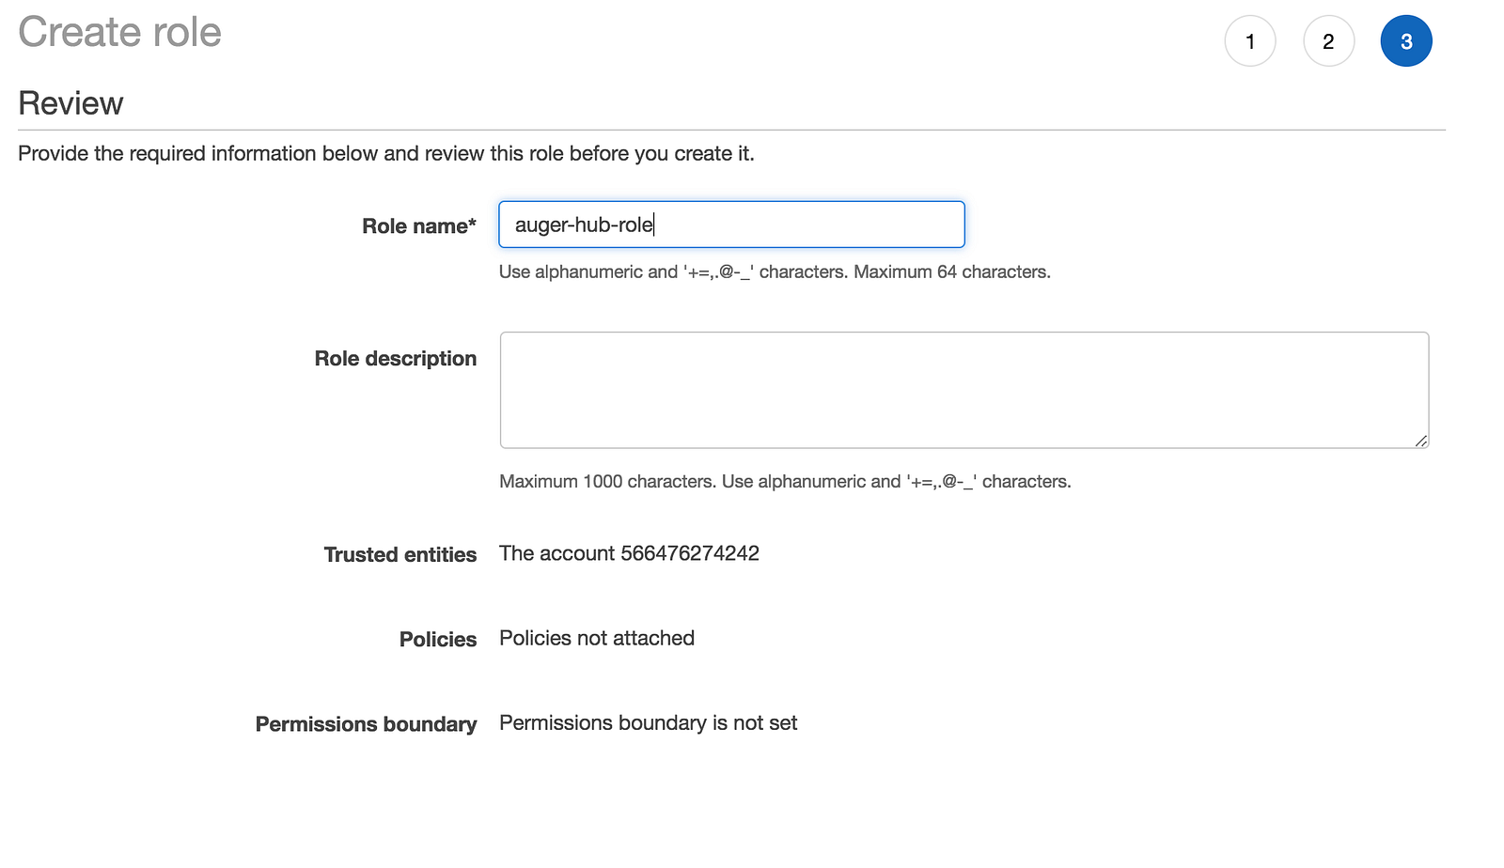
Task: Click the Role name input field
Action: point(731,225)
